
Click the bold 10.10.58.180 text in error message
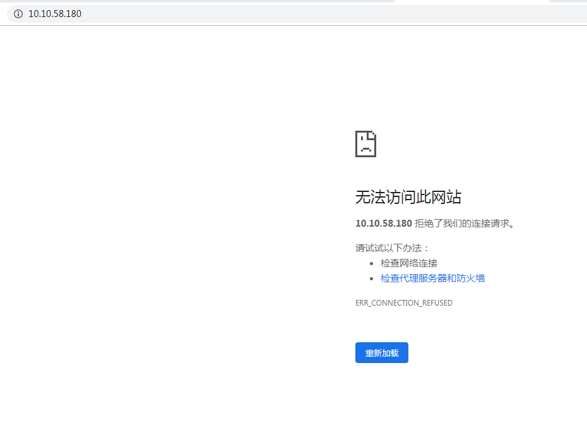click(384, 224)
